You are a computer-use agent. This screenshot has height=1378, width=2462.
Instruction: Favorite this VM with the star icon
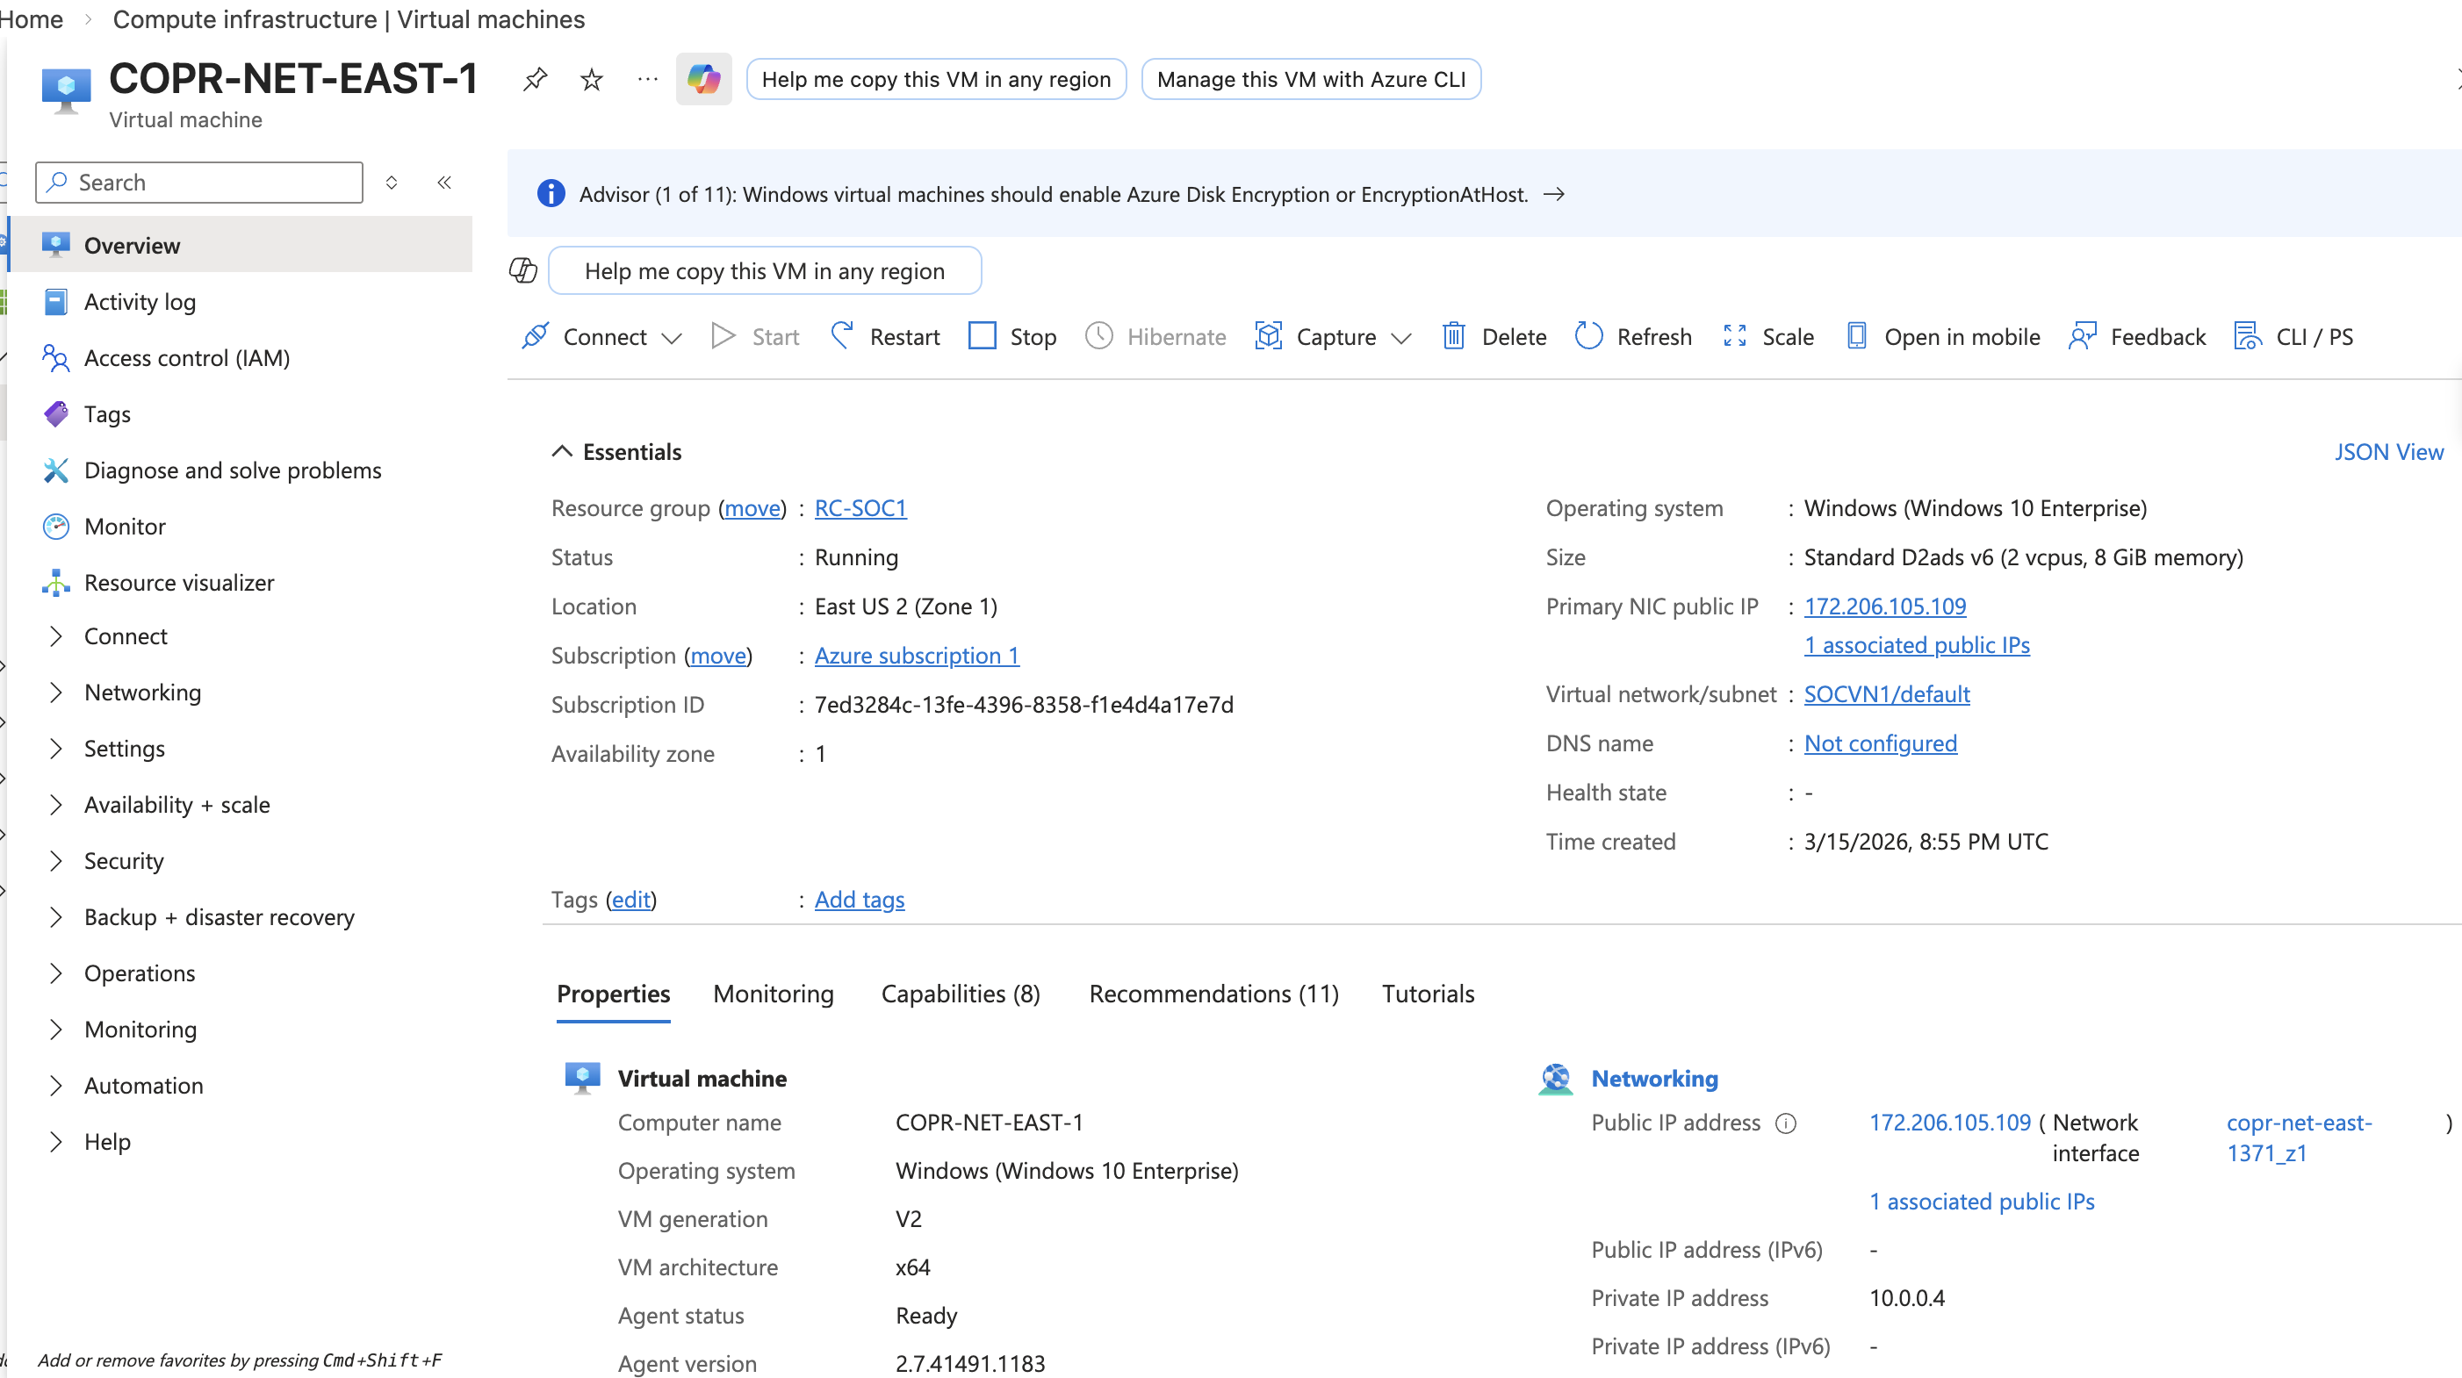[592, 78]
